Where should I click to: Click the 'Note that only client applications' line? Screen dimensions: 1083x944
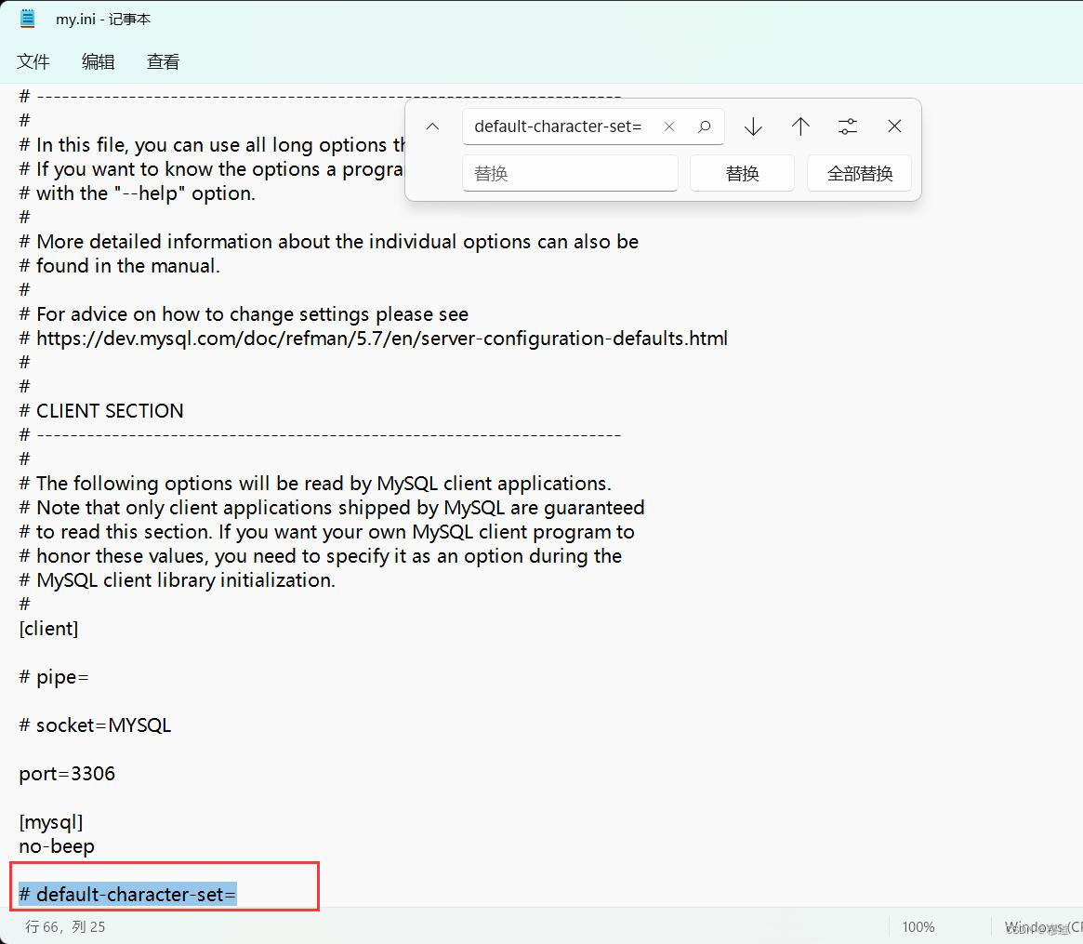point(332,507)
